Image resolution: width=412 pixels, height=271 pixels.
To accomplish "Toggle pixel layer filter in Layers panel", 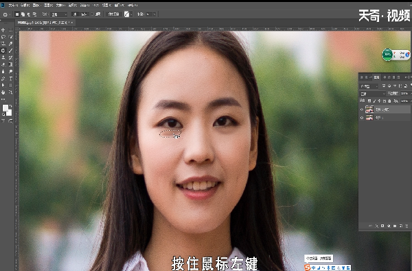I will coord(384,86).
